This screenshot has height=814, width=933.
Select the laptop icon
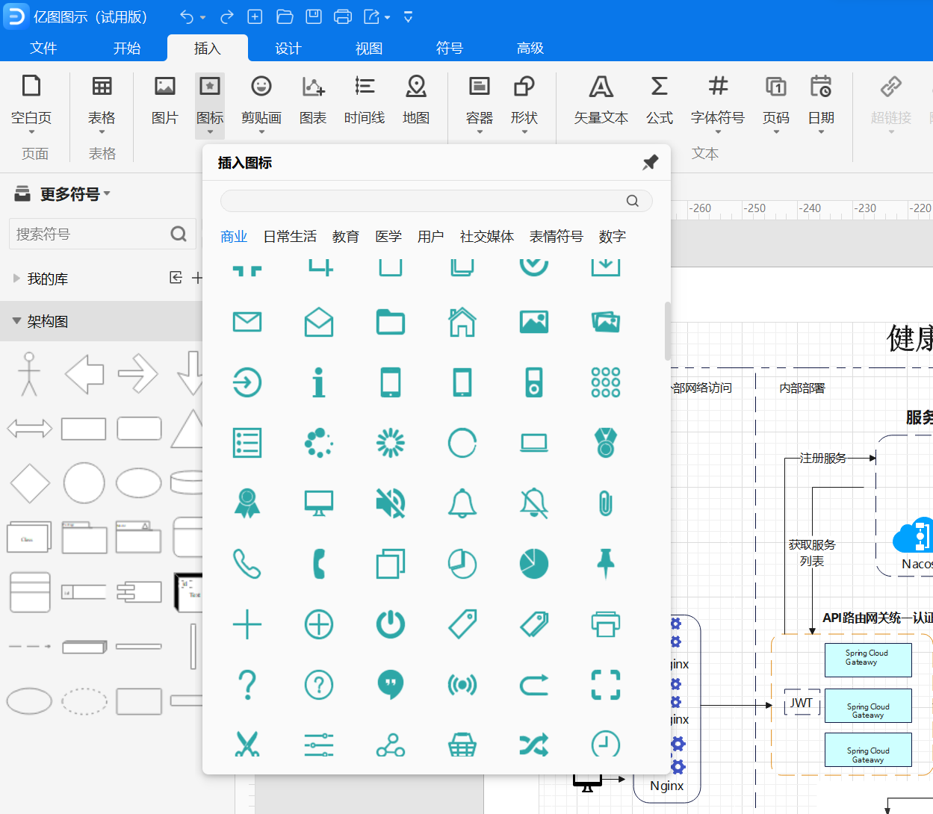(x=534, y=443)
